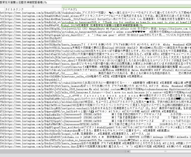This screenshot has width=191, height=157.
Task: Open the Instagram link ending B4tYiEEnTI6
Action: tap(33, 41)
